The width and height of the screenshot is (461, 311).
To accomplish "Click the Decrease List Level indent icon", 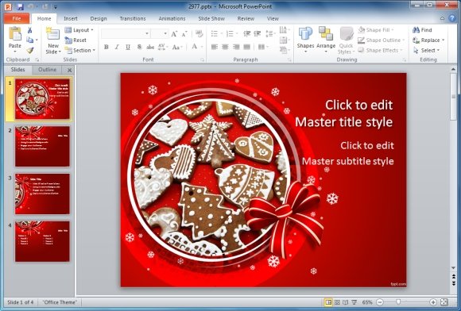I will (x=246, y=34).
